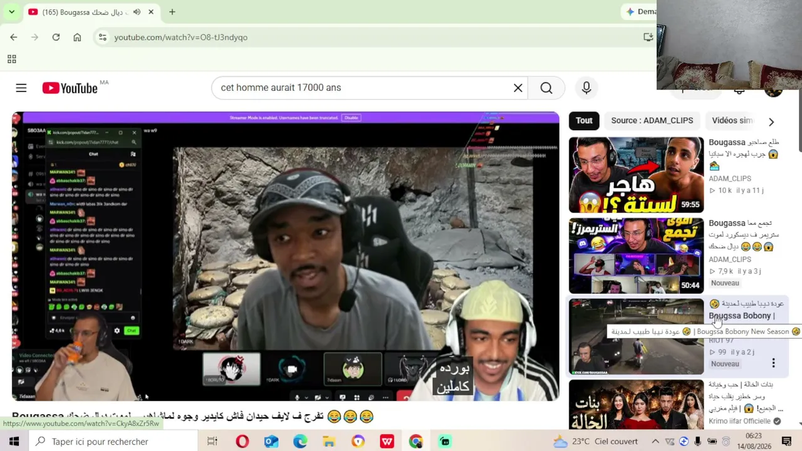Viewport: 802px width, 451px height.
Task: Open the taskbar clock and calendar
Action: (754, 442)
